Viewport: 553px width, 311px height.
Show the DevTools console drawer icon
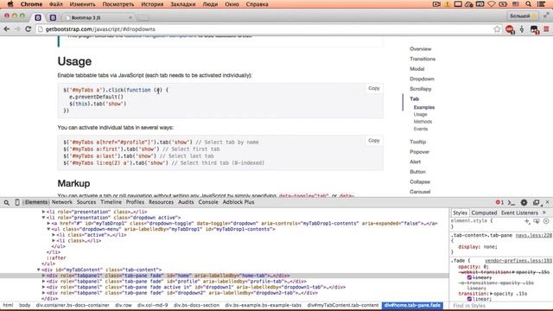511,202
